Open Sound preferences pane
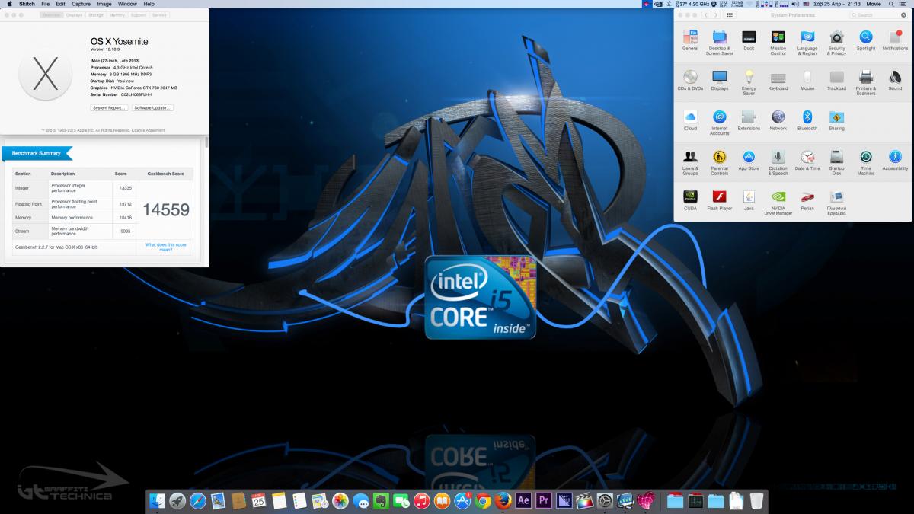The height and width of the screenshot is (514, 914). (x=895, y=80)
